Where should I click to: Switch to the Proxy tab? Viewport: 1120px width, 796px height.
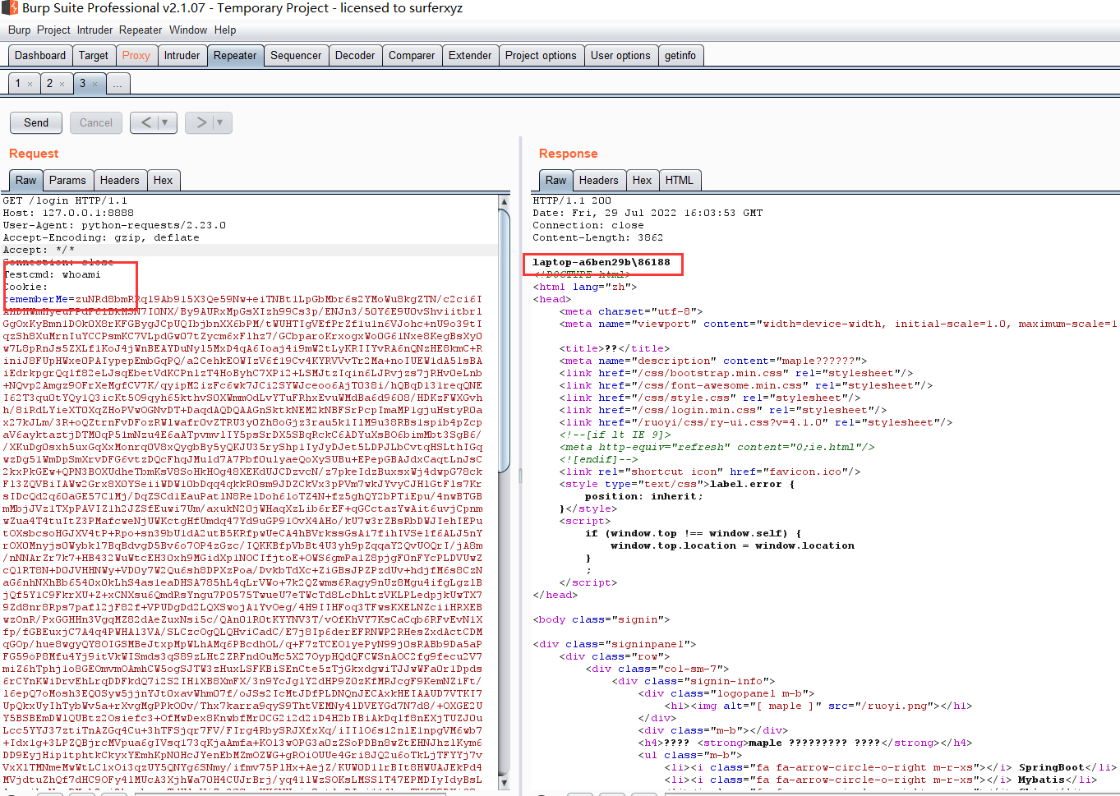136,56
